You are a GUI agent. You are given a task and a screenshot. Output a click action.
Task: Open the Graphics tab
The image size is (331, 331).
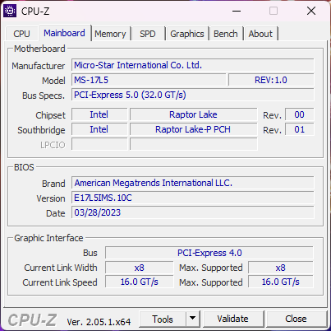(x=187, y=34)
